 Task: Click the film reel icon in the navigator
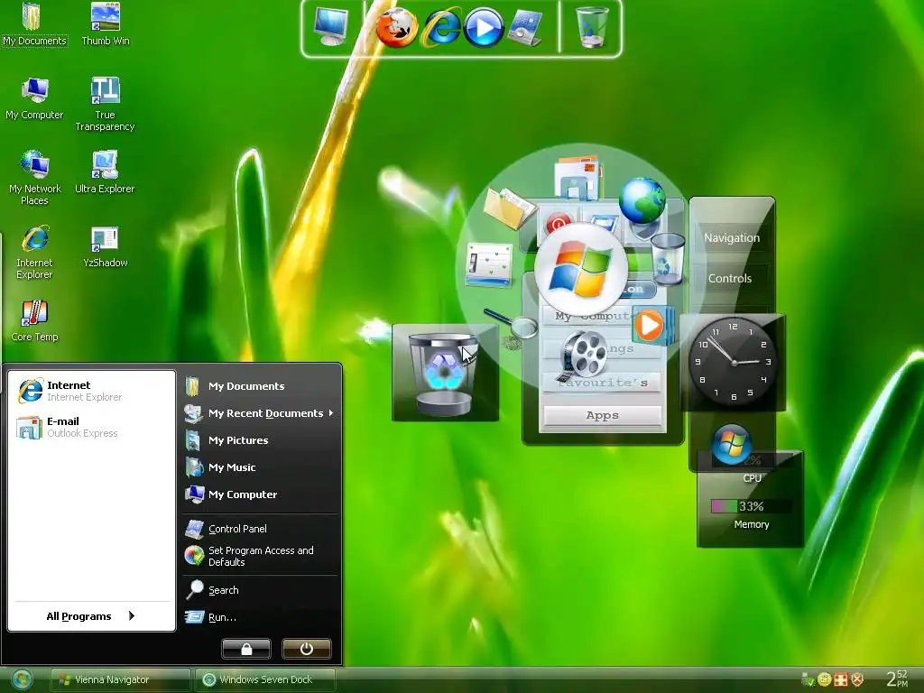582,356
